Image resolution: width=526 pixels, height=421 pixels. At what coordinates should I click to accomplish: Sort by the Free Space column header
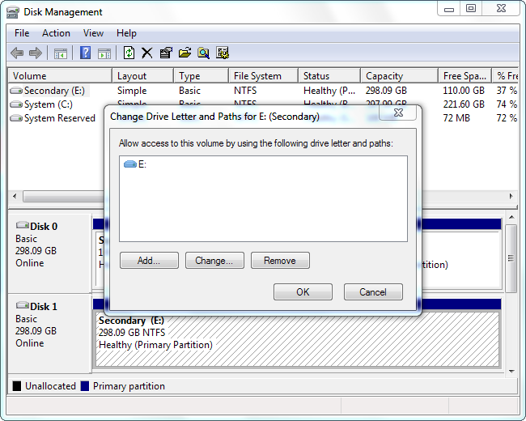465,76
